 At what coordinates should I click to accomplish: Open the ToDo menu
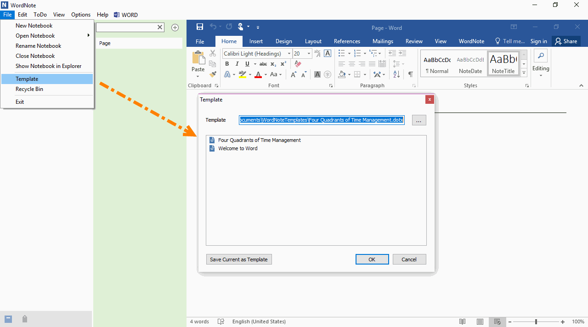point(40,15)
